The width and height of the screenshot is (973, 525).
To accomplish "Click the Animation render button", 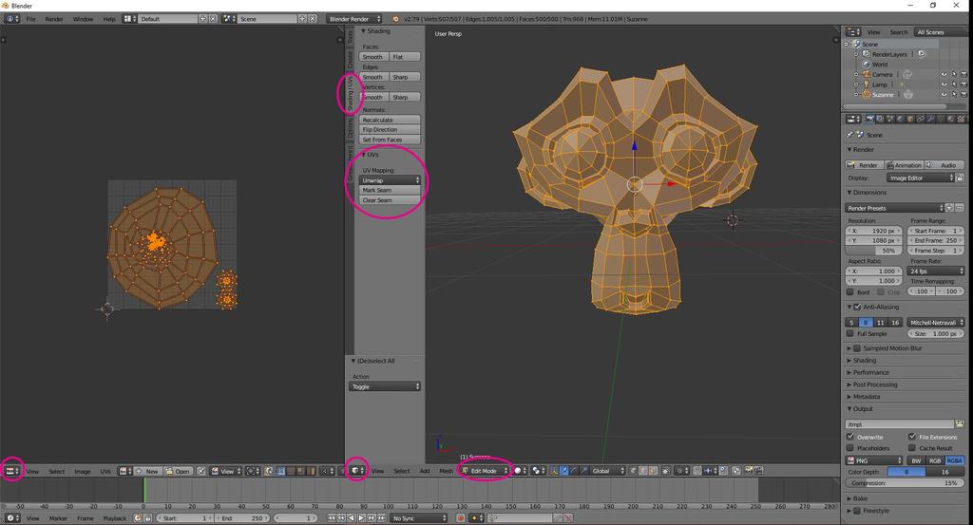I will click(904, 165).
